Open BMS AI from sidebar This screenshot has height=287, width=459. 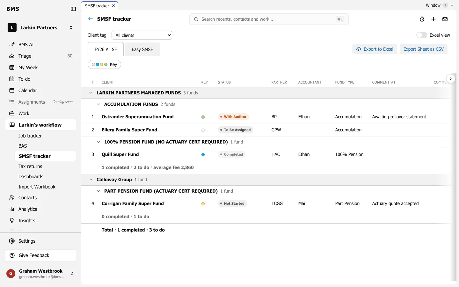click(x=40, y=45)
